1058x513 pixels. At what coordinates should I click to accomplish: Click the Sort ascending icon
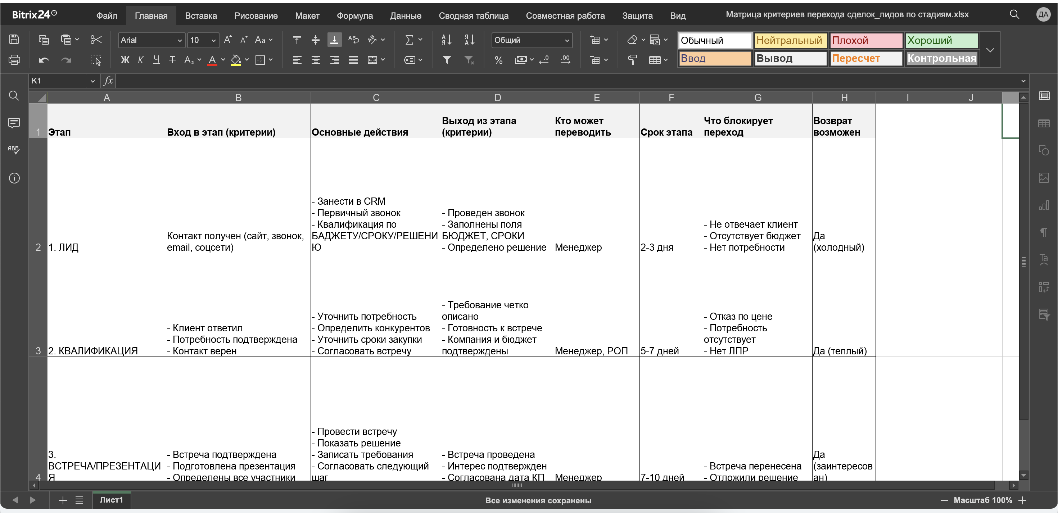pyautogui.click(x=447, y=40)
